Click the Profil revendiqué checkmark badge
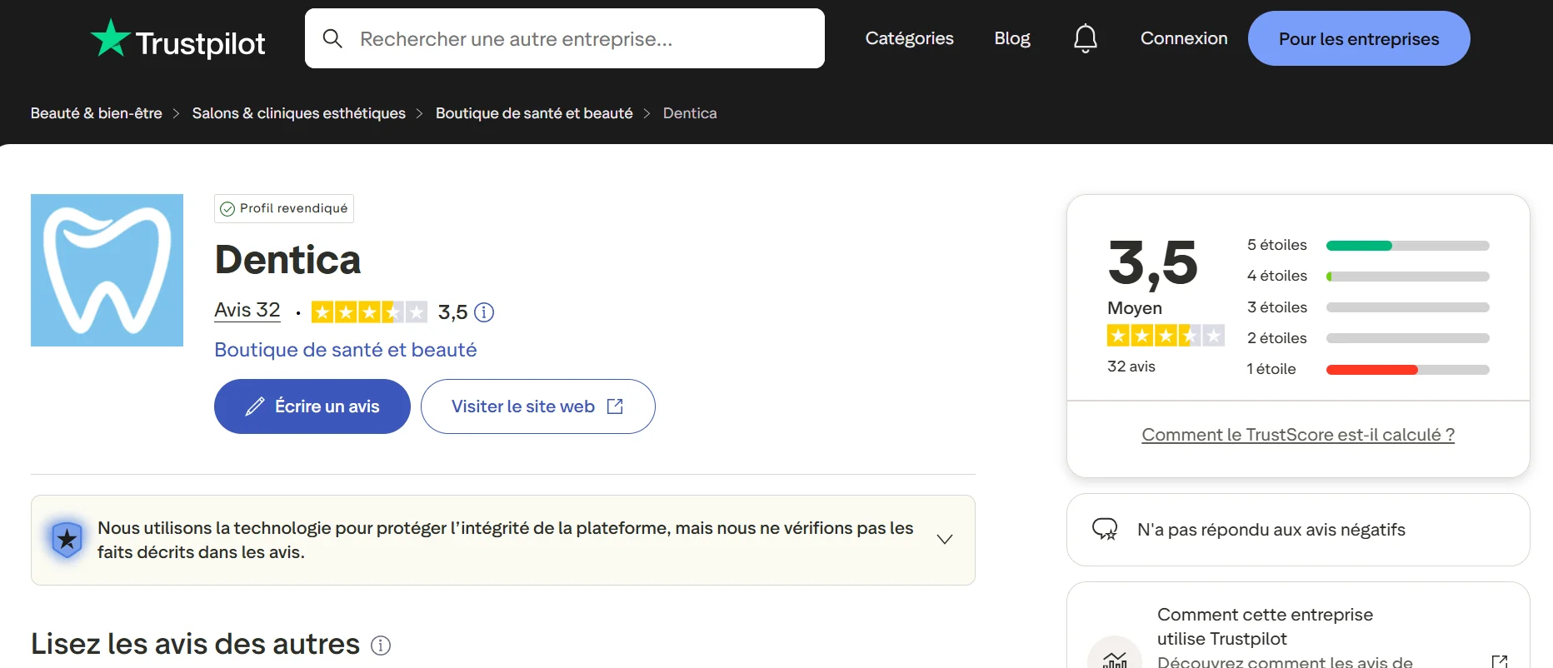Image resolution: width=1553 pixels, height=668 pixels. pos(284,208)
